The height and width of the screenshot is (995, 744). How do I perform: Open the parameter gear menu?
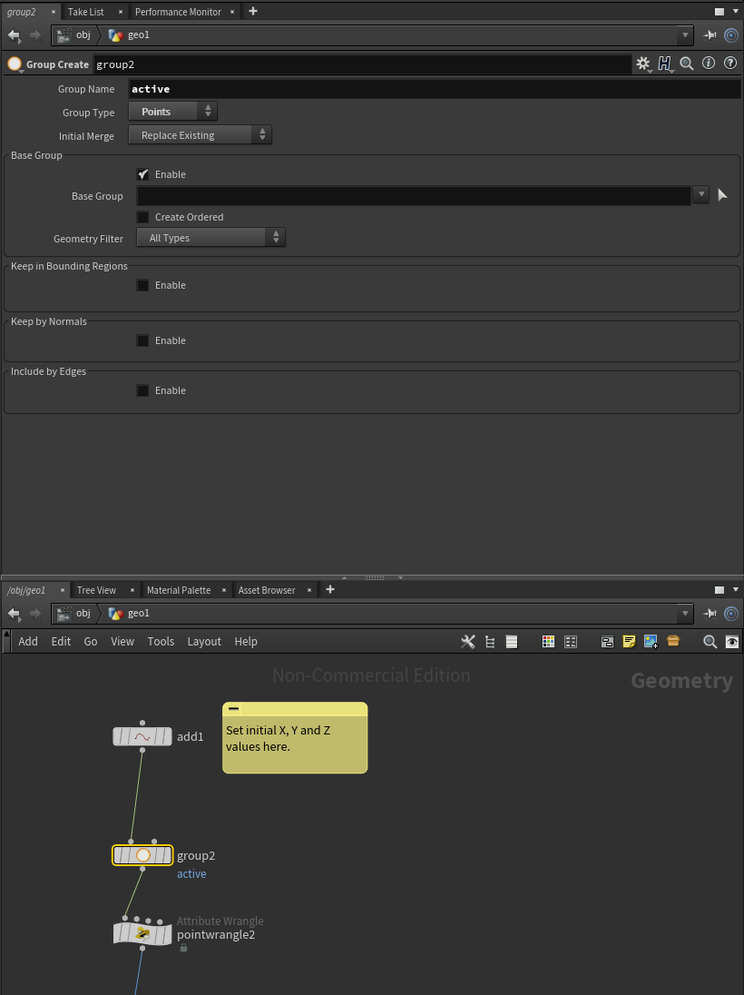pyautogui.click(x=642, y=64)
